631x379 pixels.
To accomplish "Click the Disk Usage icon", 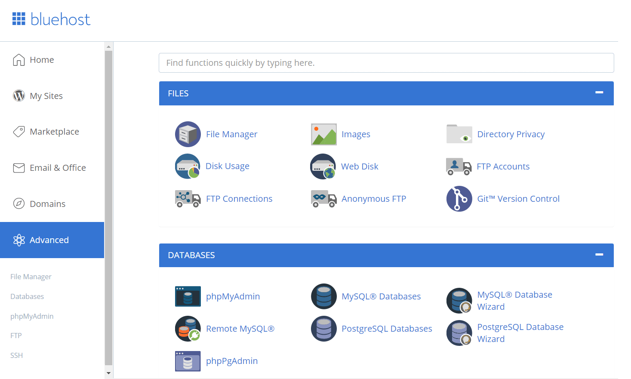I will (188, 166).
